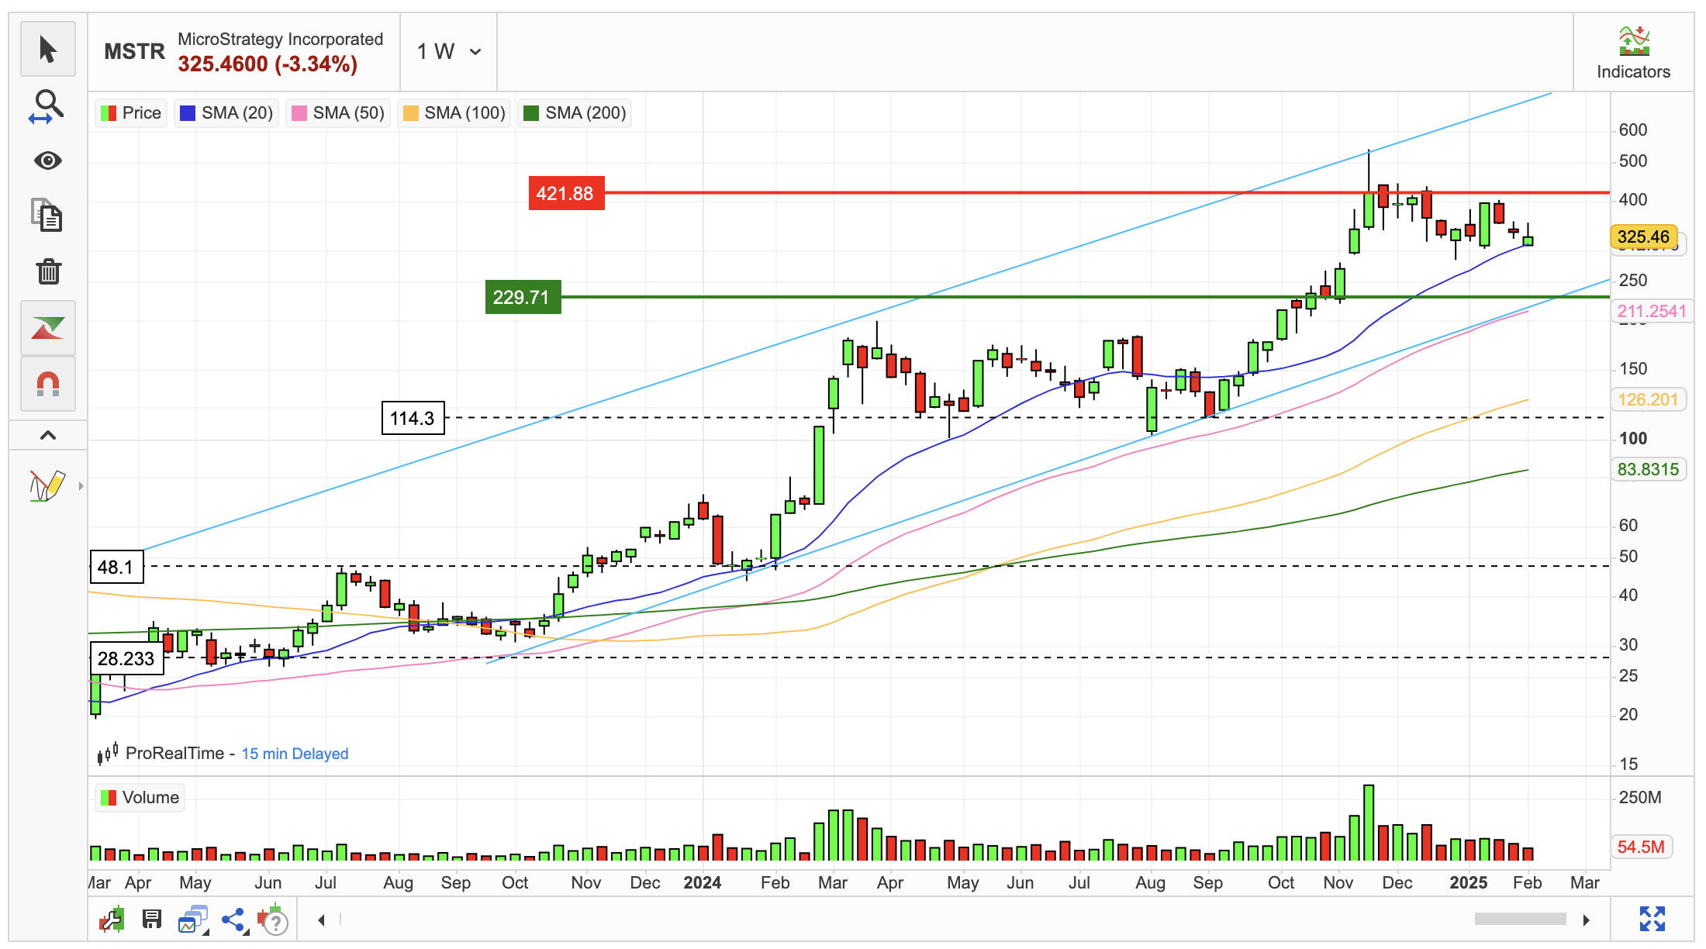Toggle SMA (50) legend item

click(x=338, y=113)
